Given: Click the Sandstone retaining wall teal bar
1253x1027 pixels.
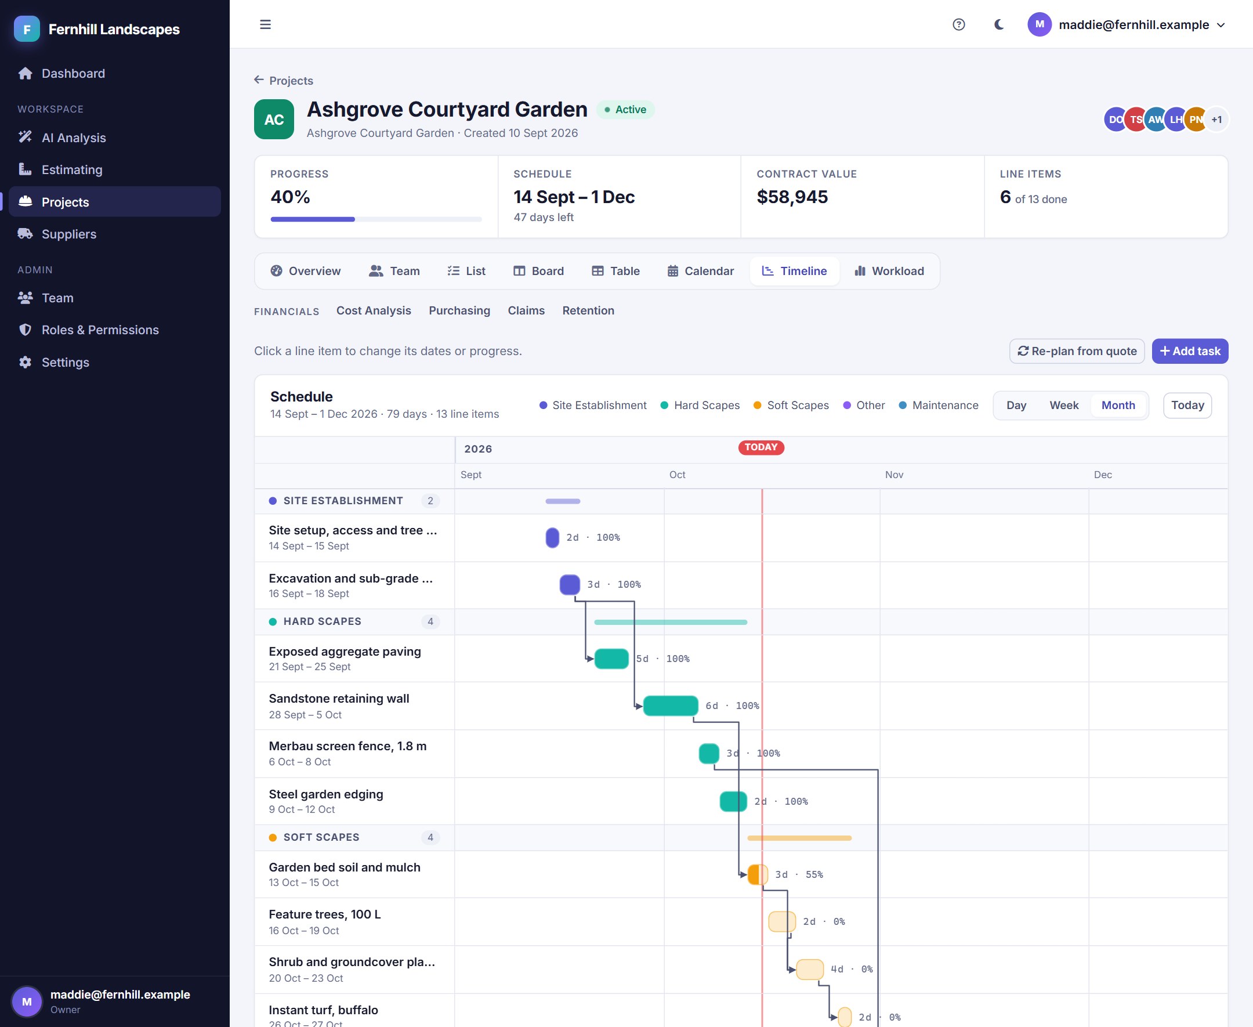Looking at the screenshot, I should pos(671,706).
